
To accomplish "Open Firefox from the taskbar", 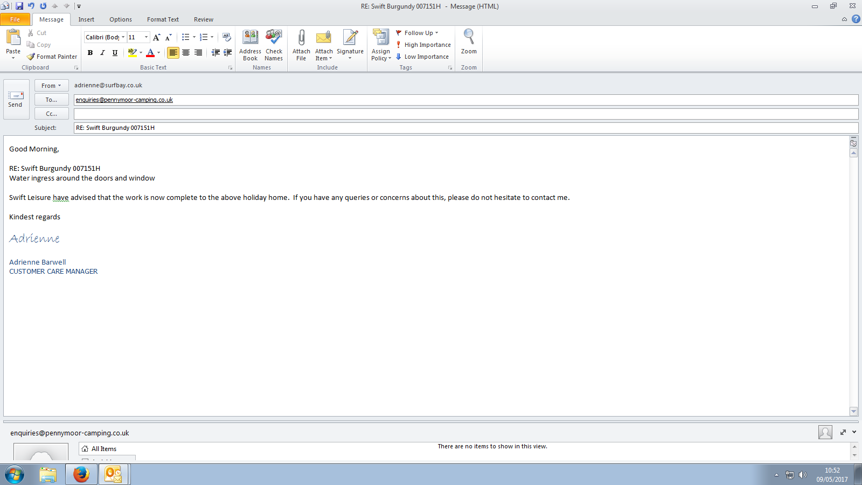I will pyautogui.click(x=81, y=474).
